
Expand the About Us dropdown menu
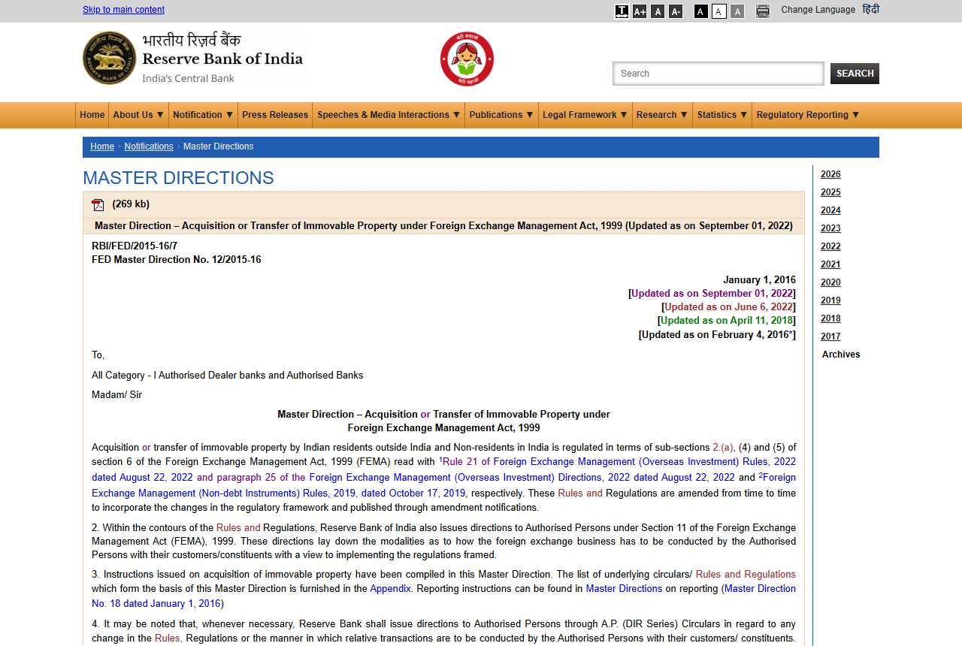tap(138, 115)
